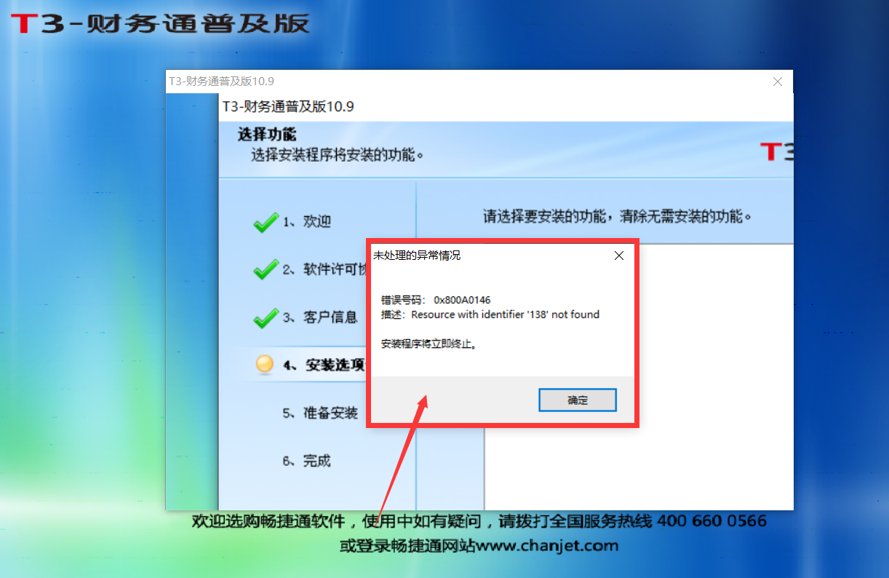This screenshot has width=889, height=578.
Task: Close the T3-财务通普及版10.9 installer window
Action: click(778, 82)
